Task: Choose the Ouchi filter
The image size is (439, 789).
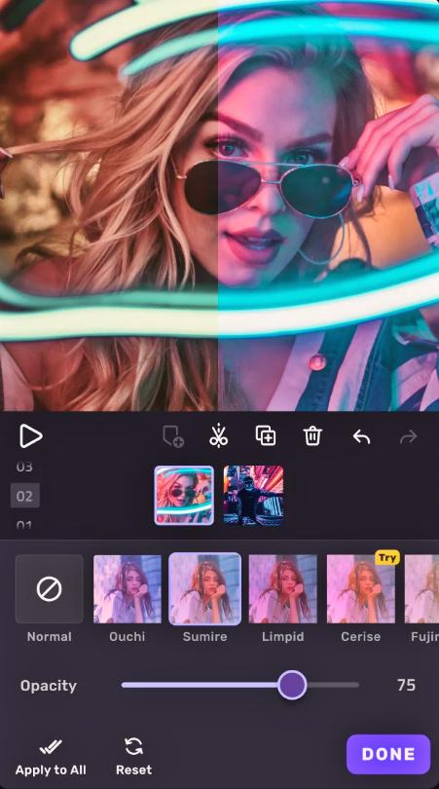Action: [x=128, y=588]
